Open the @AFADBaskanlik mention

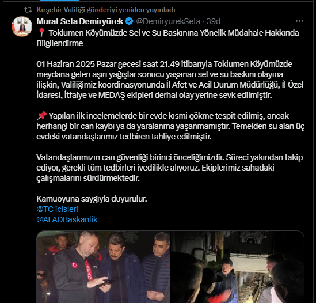67,219
